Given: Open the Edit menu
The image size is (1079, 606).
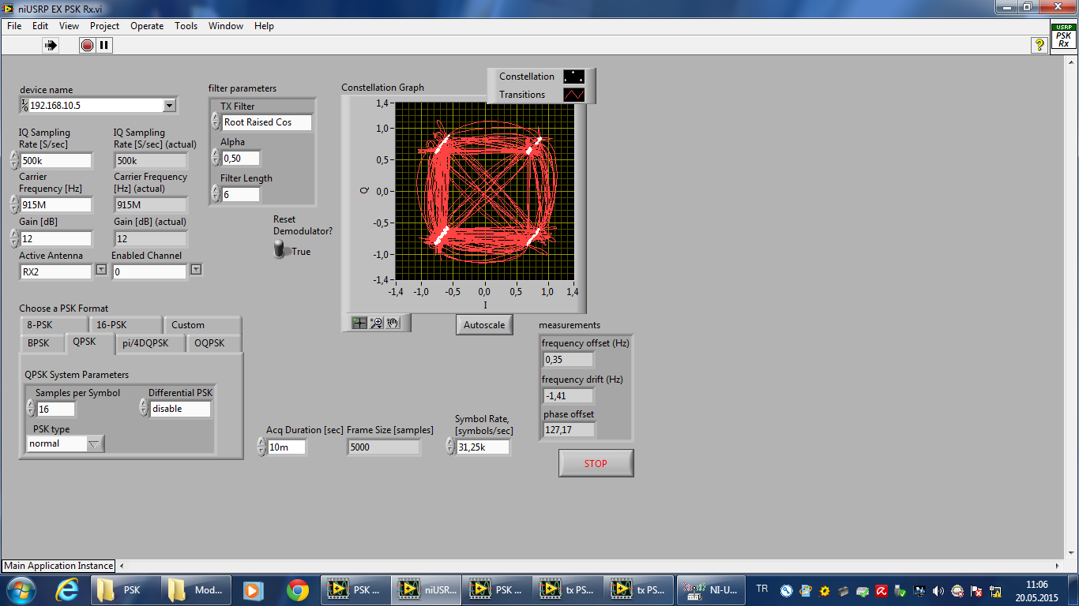Looking at the screenshot, I should (40, 26).
